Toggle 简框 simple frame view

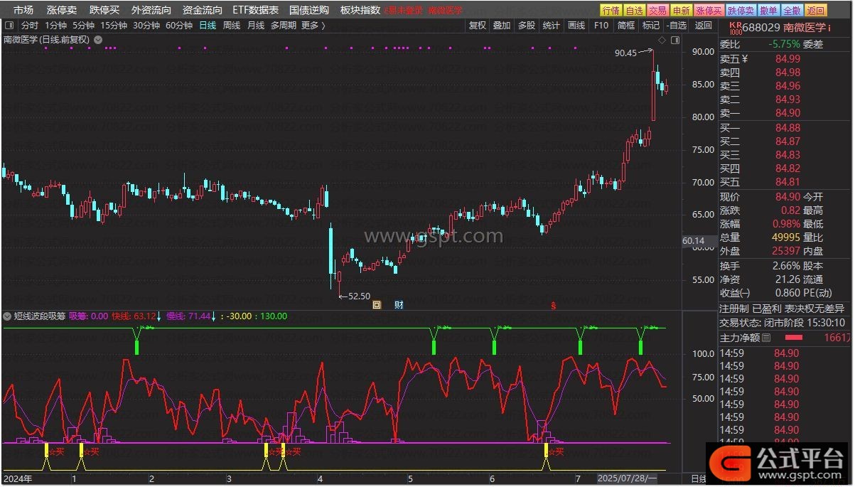pos(626,26)
